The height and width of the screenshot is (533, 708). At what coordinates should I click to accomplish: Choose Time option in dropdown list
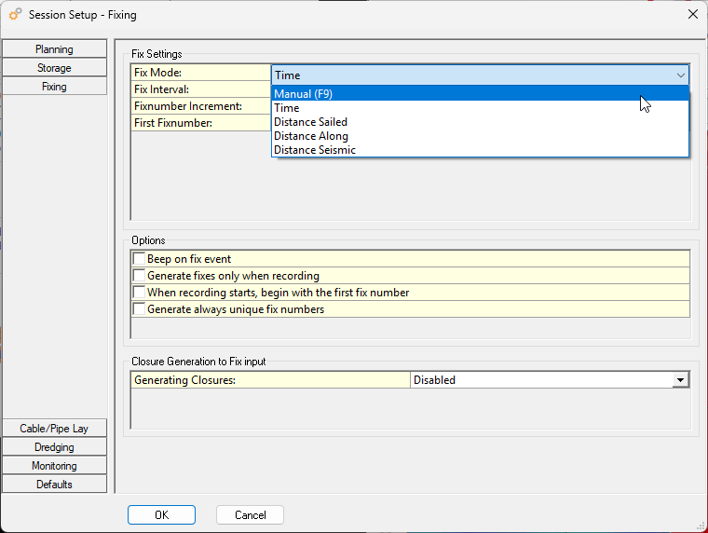(x=287, y=108)
